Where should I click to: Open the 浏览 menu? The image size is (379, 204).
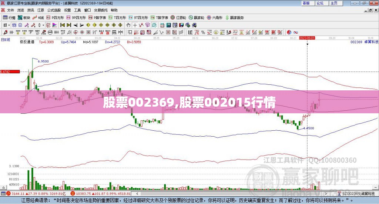tap(21, 10)
